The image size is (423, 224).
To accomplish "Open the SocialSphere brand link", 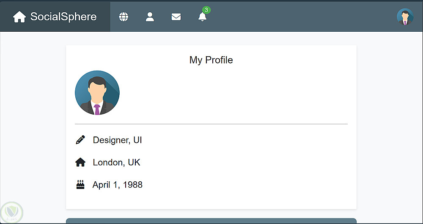I will [x=63, y=17].
